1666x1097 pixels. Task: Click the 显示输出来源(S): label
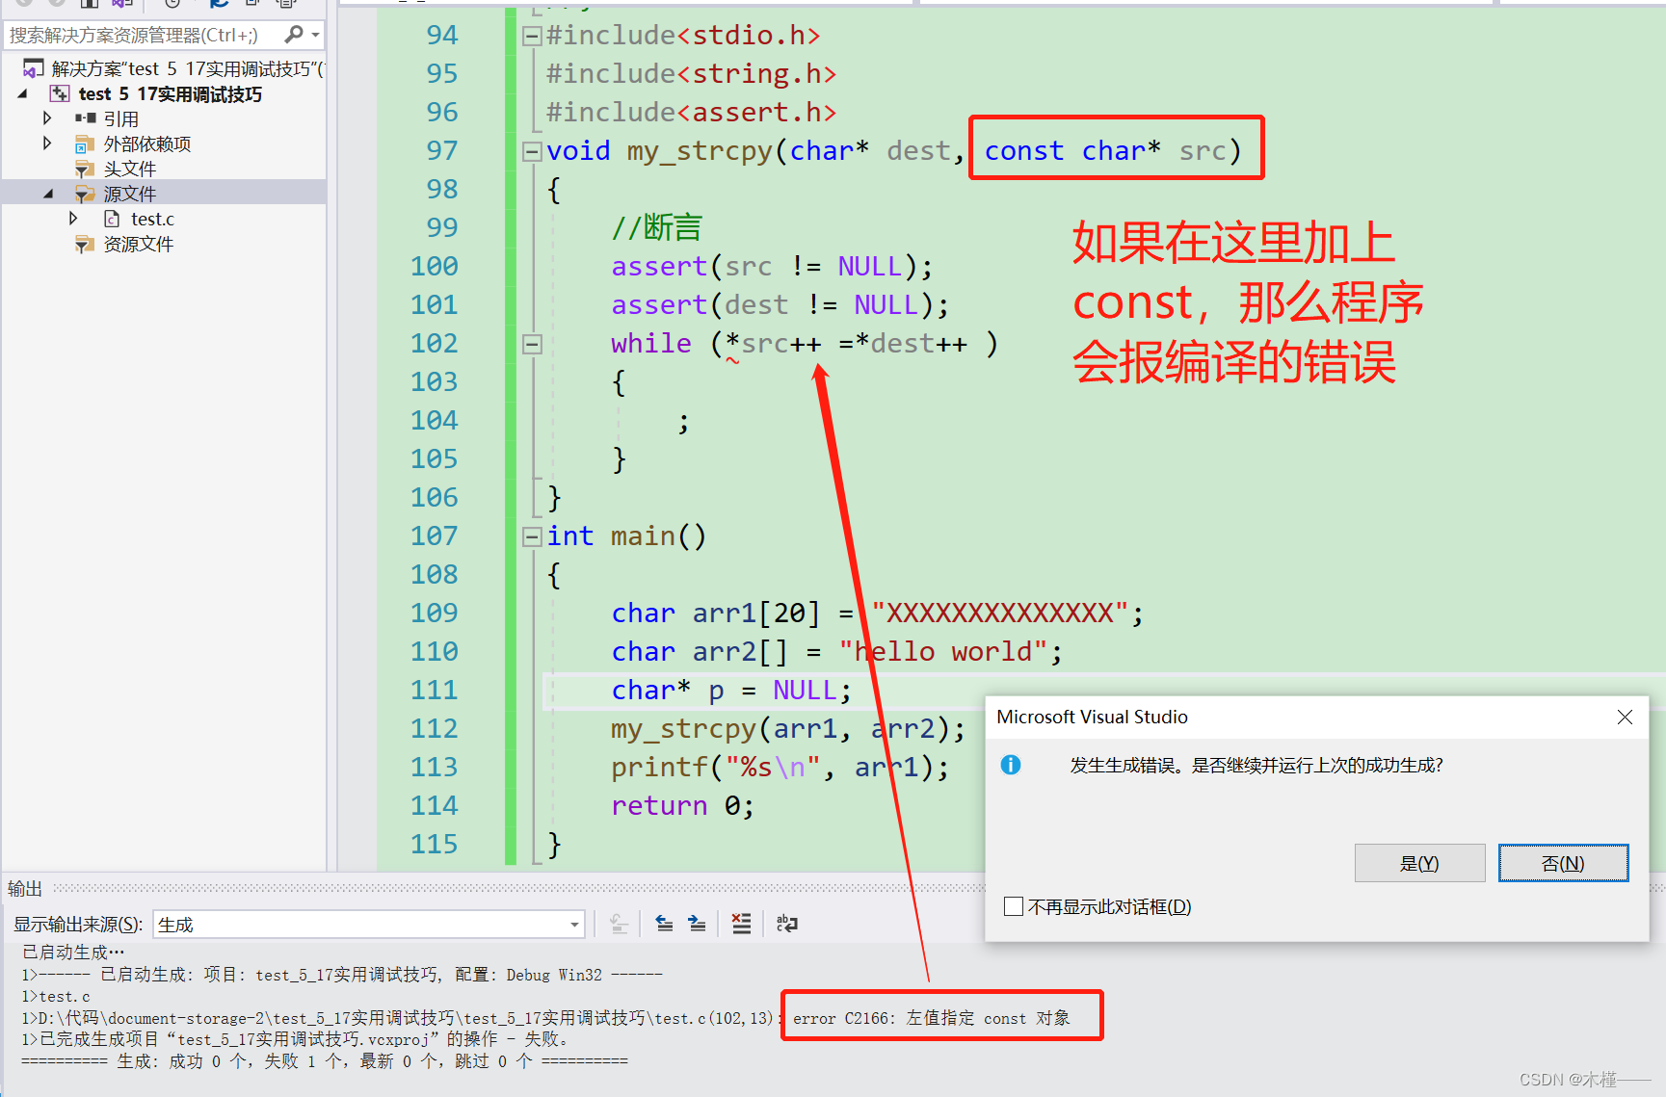click(78, 925)
